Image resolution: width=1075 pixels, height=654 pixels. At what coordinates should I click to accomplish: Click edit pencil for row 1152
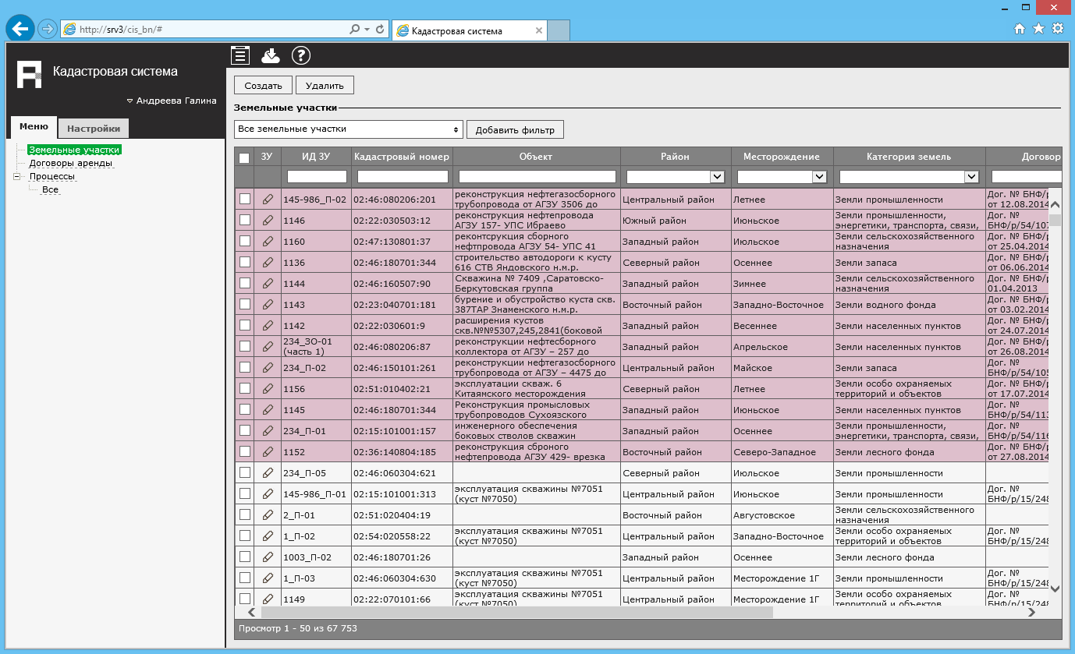pyautogui.click(x=268, y=451)
